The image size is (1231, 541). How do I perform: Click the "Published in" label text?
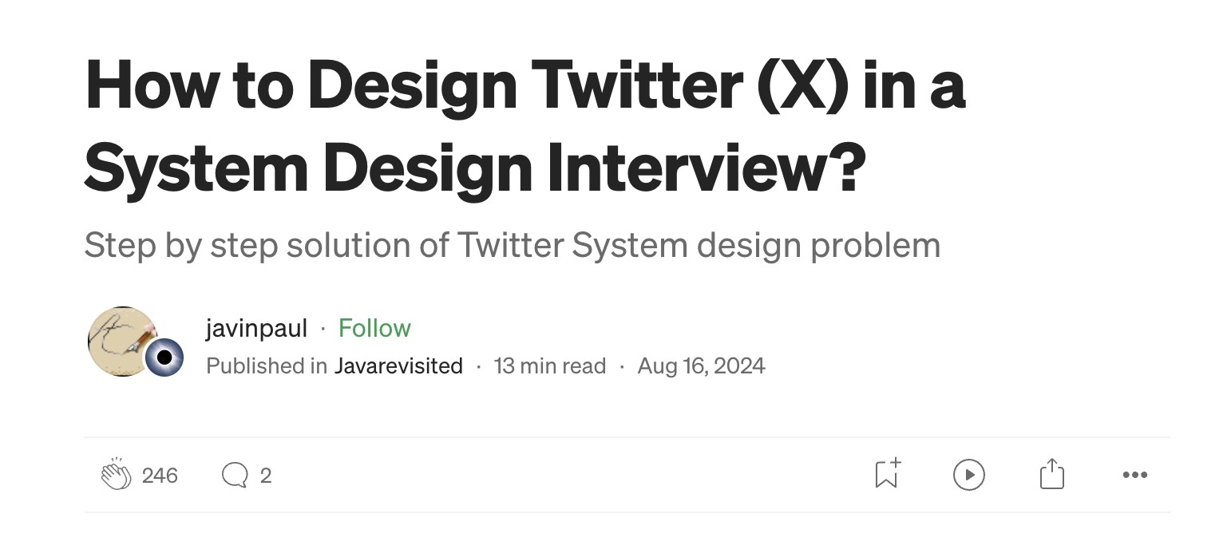(x=267, y=365)
